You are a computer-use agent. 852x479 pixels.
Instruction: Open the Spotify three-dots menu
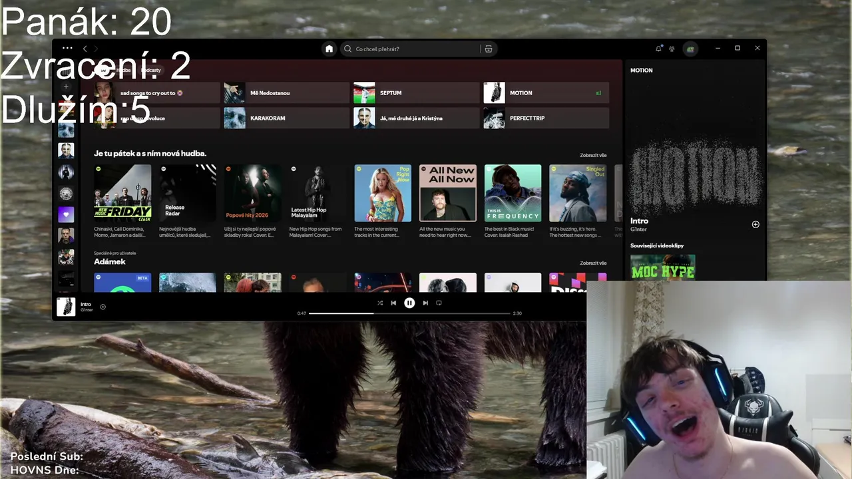67,49
